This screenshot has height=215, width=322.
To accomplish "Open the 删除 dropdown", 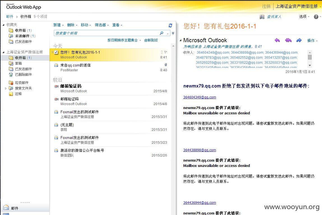I will (72, 25).
